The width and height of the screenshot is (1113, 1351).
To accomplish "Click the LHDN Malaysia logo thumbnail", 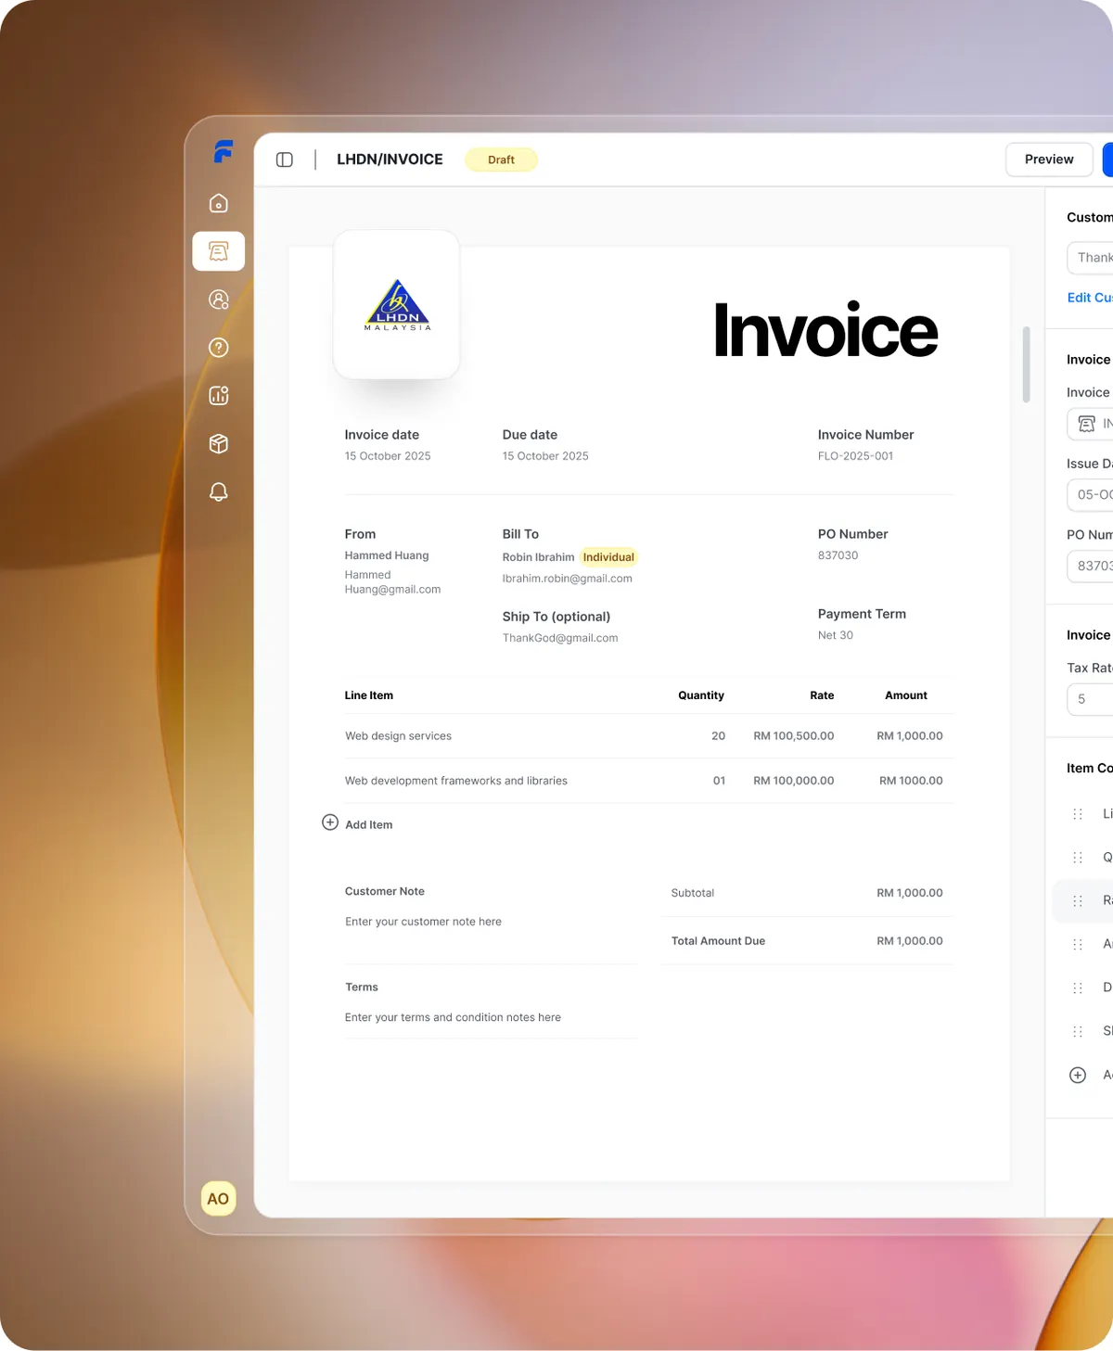I will click(397, 305).
